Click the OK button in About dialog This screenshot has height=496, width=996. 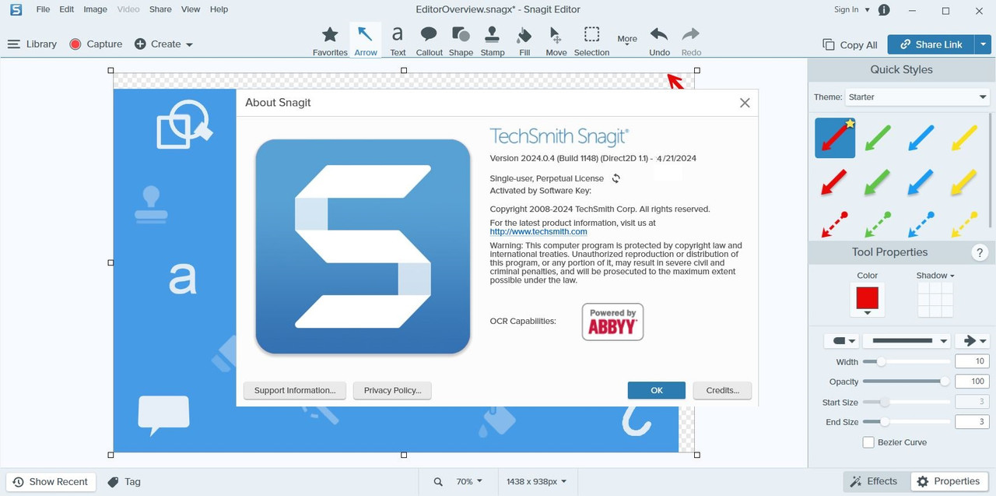(657, 390)
